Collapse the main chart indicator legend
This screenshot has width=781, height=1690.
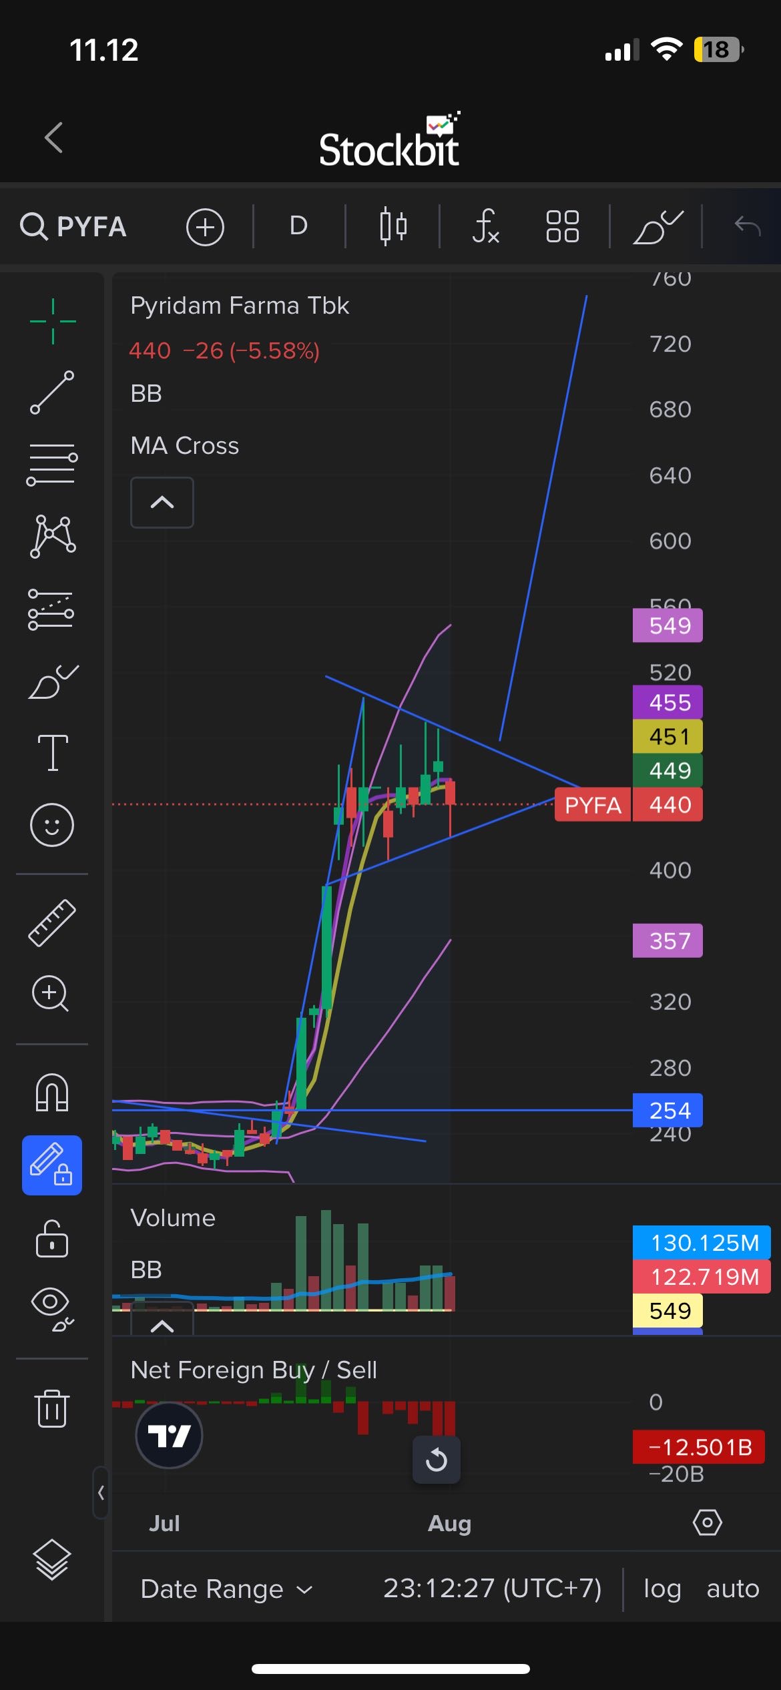click(162, 503)
